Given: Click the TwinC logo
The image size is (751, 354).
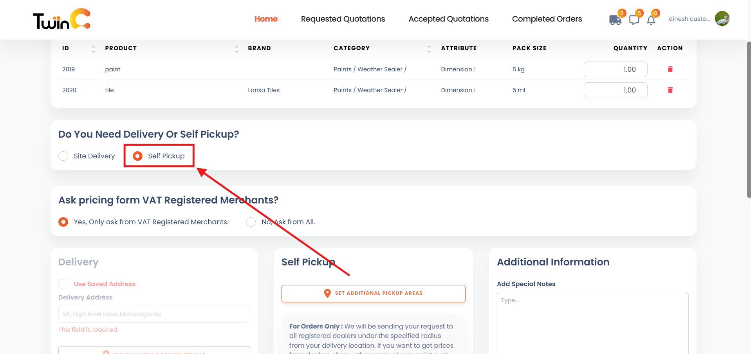Looking at the screenshot, I should pos(62,19).
